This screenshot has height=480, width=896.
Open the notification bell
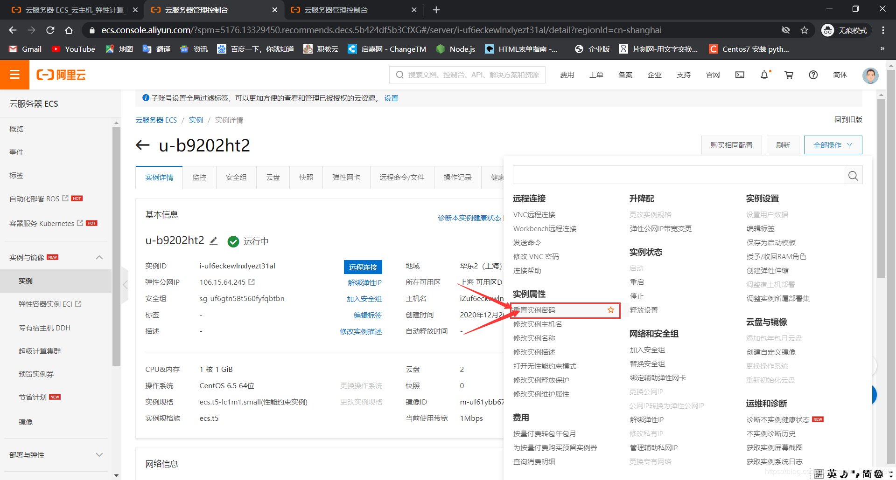tap(764, 75)
